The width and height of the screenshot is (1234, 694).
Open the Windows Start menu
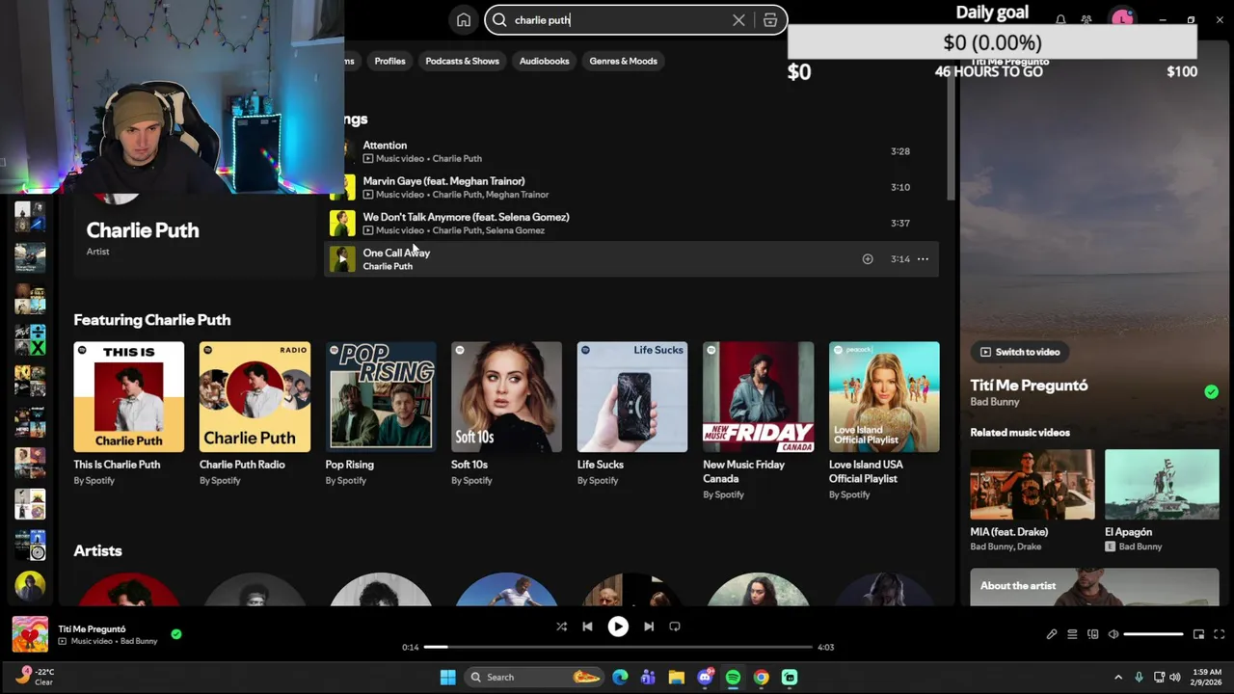point(447,677)
